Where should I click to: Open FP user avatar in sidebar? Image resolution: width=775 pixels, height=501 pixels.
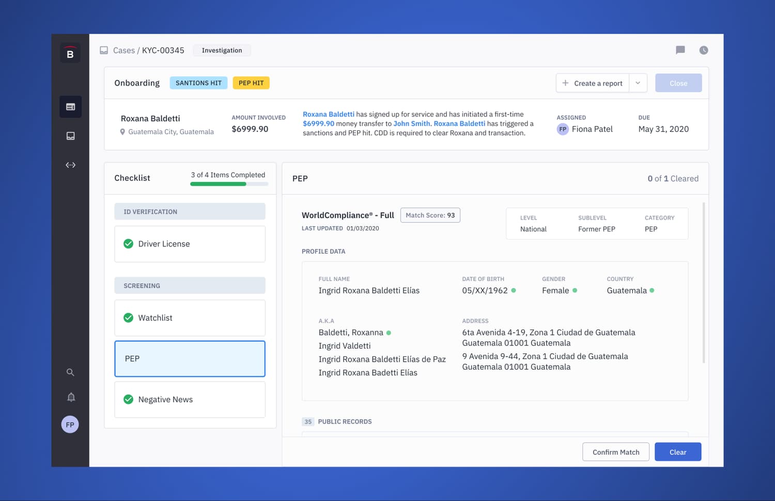(x=70, y=425)
